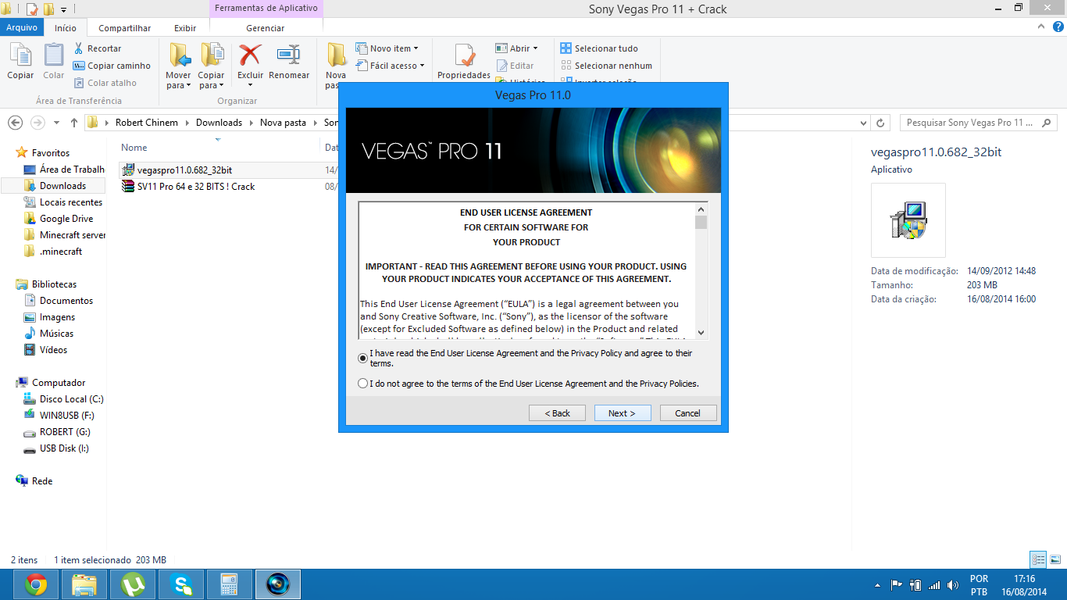Open uTorrent from the taskbar
The width and height of the screenshot is (1067, 600).
pyautogui.click(x=133, y=584)
